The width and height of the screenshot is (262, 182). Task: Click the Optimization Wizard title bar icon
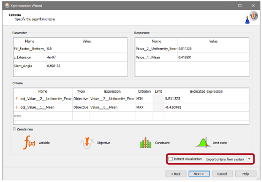pos(7,6)
